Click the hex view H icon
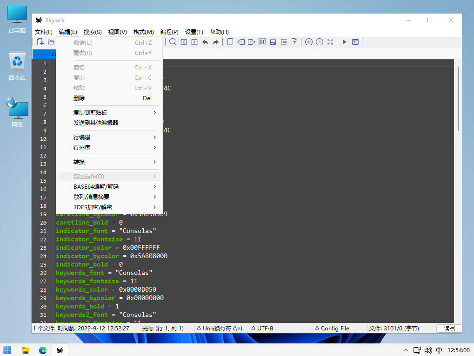Image resolution: width=474 pixels, height=356 pixels. [x=262, y=42]
